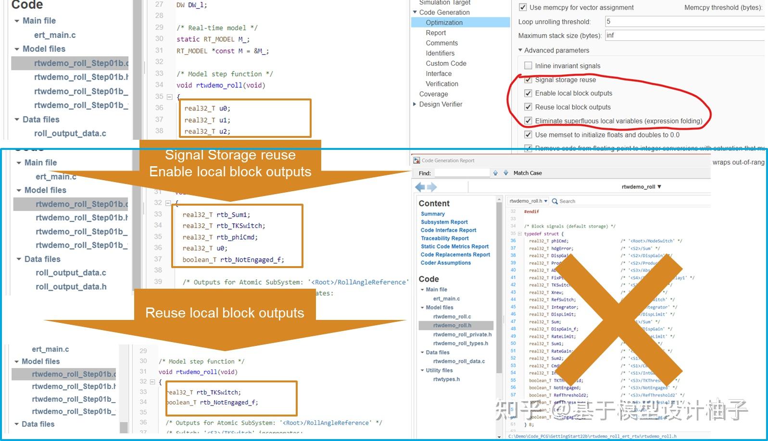Go forward with the report's right arrow
768x441 pixels.
tap(432, 187)
